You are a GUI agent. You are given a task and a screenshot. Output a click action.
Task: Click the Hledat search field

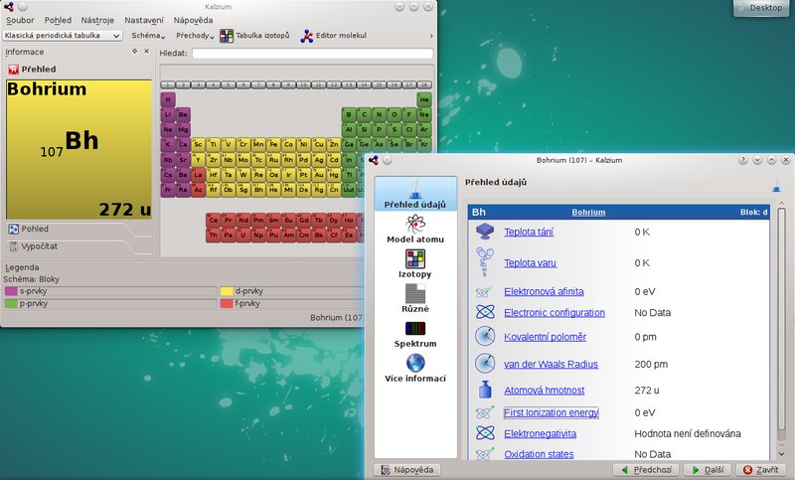point(312,54)
